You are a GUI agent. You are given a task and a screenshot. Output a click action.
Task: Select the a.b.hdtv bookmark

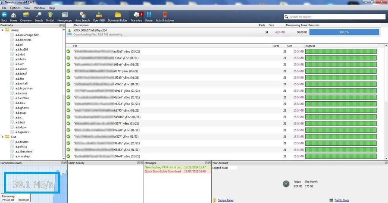(21, 59)
